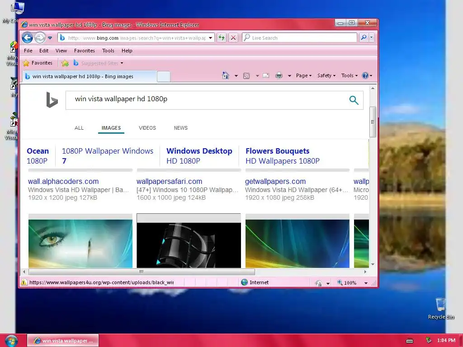The width and height of the screenshot is (463, 347).
Task: Open the wallpapersafari.com result link
Action: click(x=169, y=182)
